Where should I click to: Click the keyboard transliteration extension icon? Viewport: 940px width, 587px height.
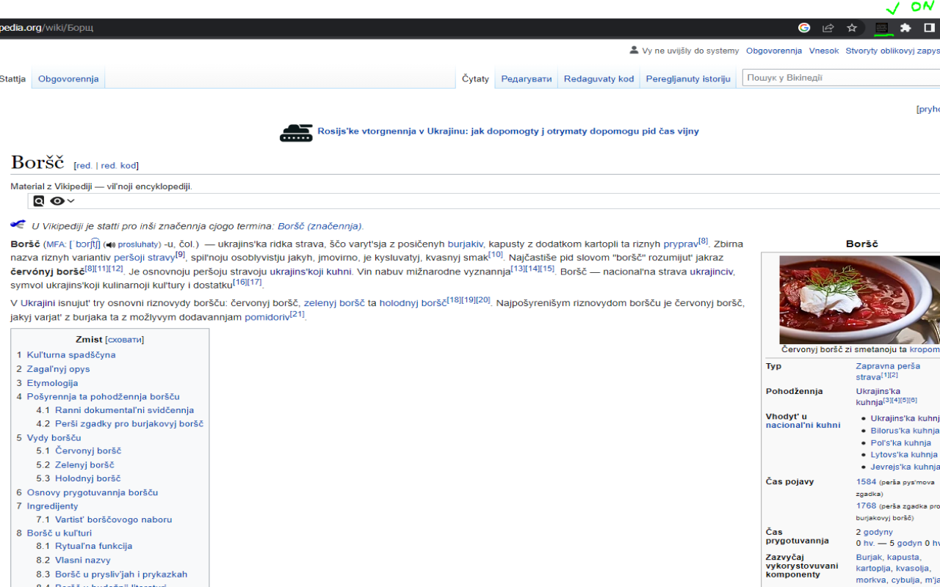[x=882, y=28]
